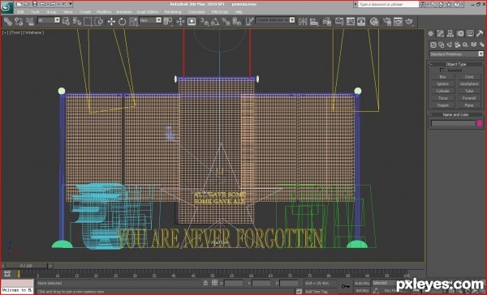Click the object name input field
Image resolution: width=487 pixels, height=295 pixels.
pyautogui.click(x=453, y=123)
